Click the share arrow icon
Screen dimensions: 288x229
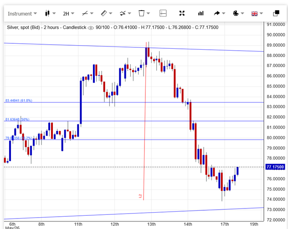click(217, 13)
